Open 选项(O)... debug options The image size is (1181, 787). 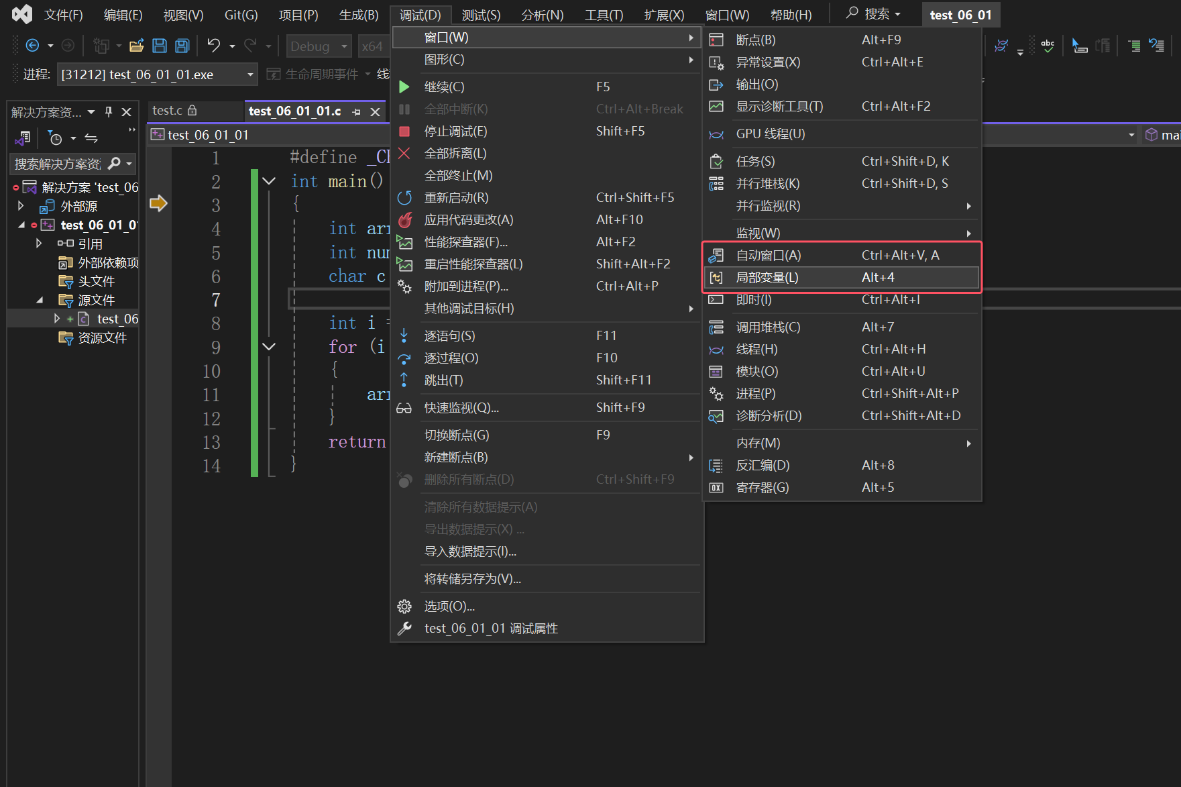(x=547, y=606)
